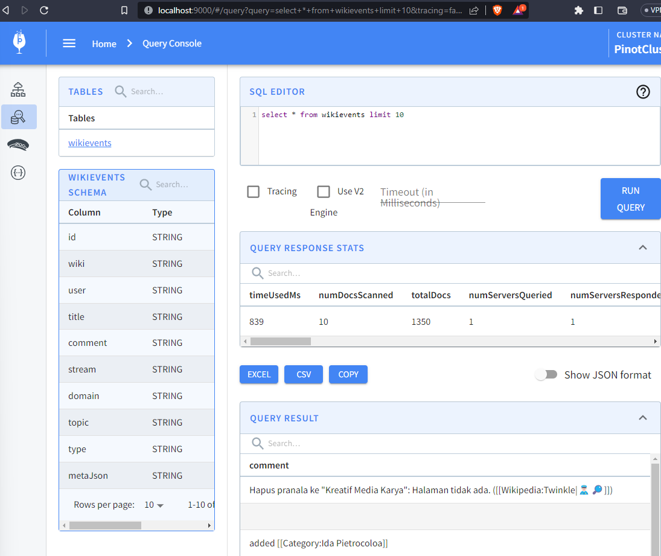Viewport: 661px width, 556px height.
Task: Collapse the Query Result panel
Action: (x=643, y=417)
